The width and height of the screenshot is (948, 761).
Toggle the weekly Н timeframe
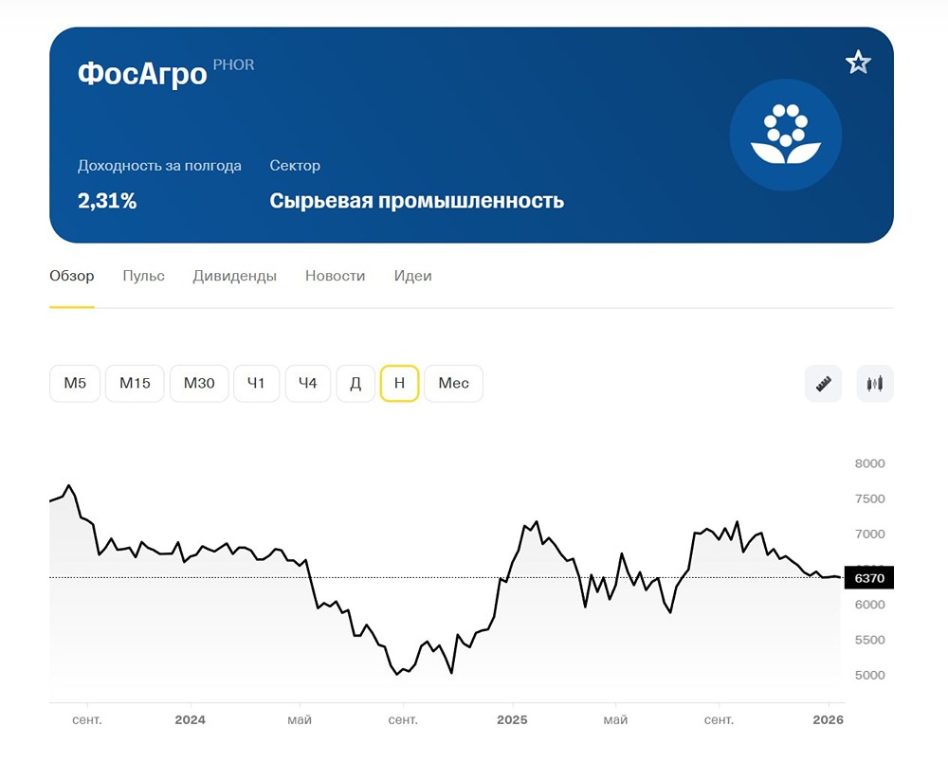pos(399,383)
